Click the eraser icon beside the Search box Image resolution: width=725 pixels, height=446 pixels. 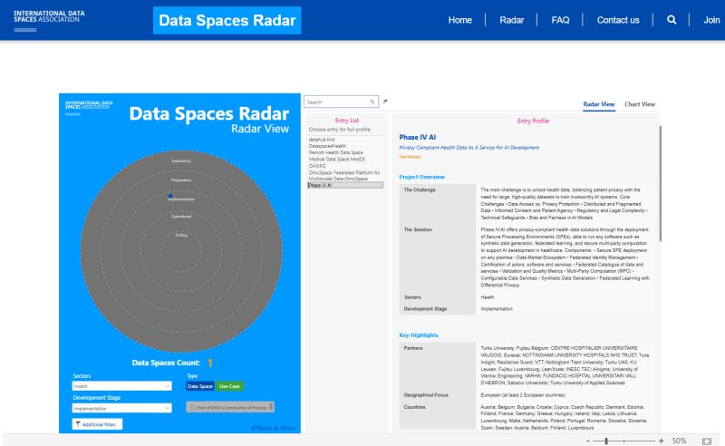(x=385, y=102)
